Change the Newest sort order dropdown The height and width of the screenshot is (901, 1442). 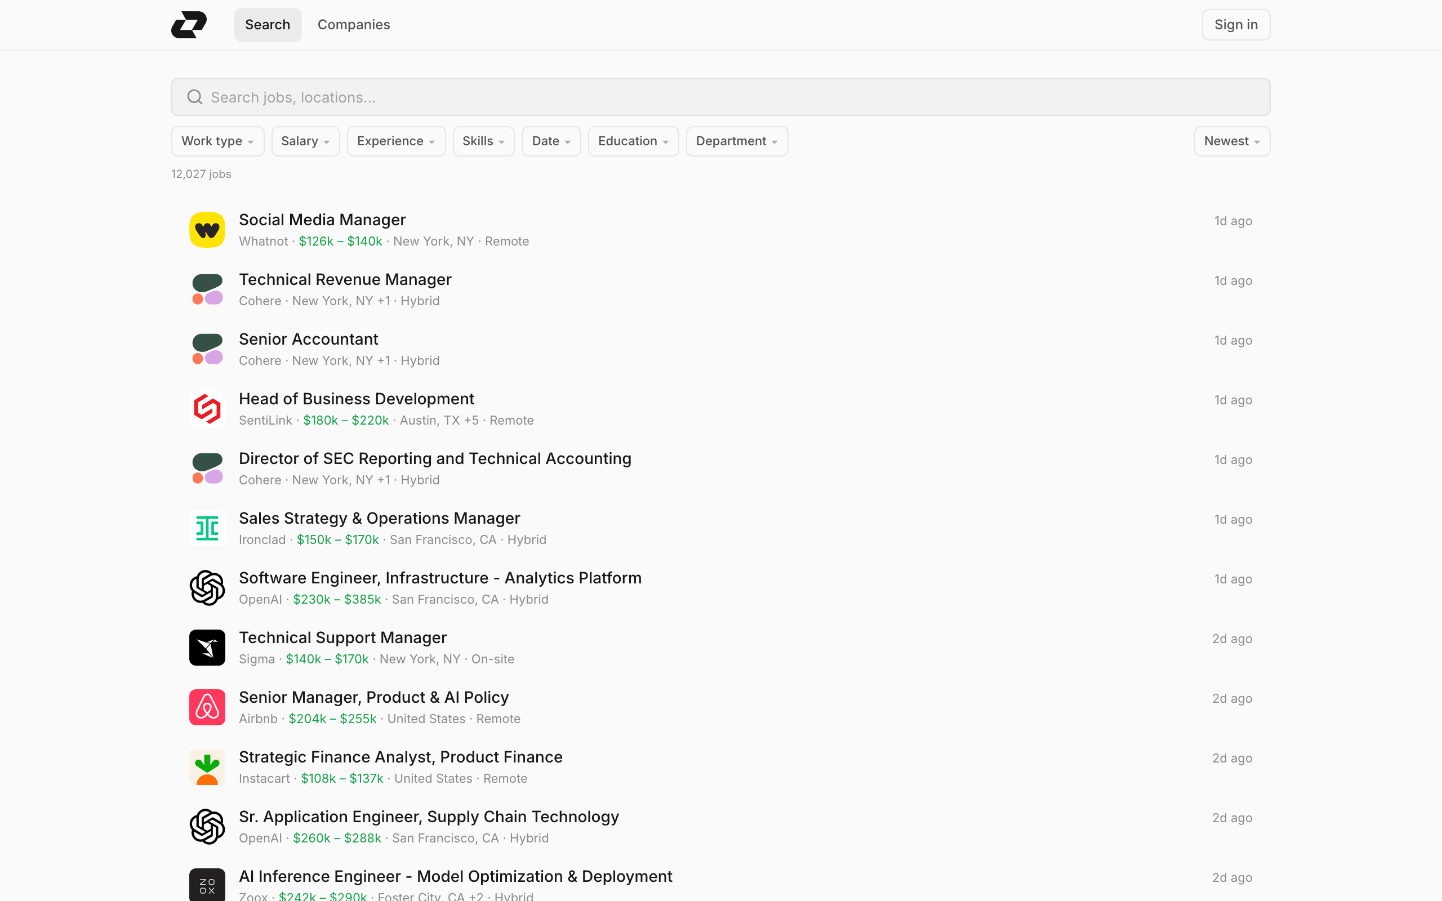click(1231, 141)
